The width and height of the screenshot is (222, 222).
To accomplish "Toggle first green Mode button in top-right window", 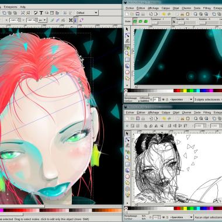I will pos(135,22).
